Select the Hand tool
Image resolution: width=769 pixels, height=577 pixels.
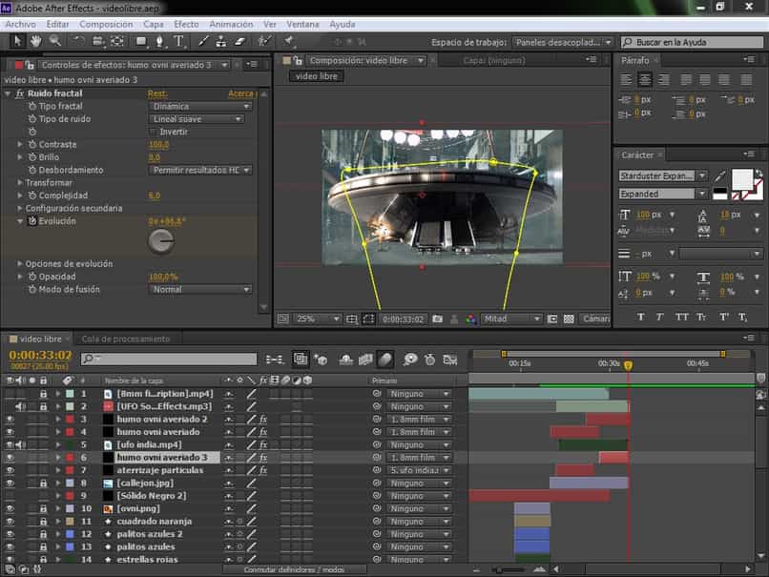tap(35, 42)
